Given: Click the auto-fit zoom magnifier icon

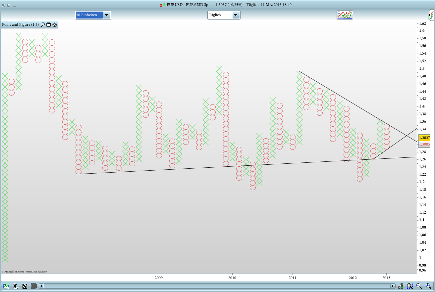Looking at the screenshot, I should 410,286.
